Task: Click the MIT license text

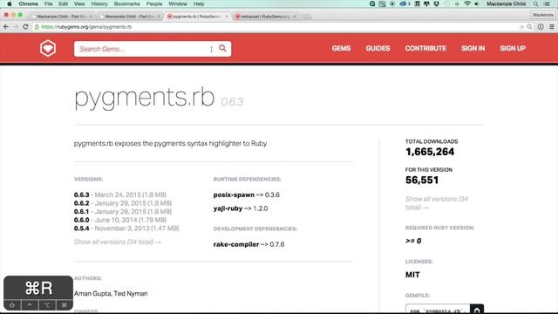Action: (412, 275)
